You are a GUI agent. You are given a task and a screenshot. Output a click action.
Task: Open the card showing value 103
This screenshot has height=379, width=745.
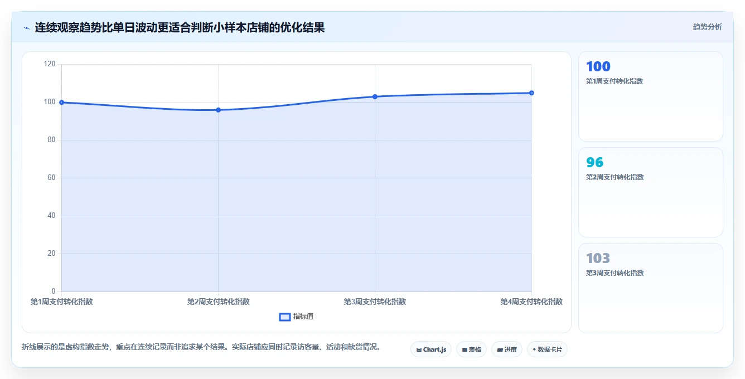[x=651, y=288]
